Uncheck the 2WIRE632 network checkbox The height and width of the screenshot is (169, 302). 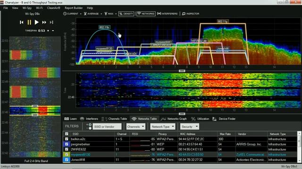[x=67, y=149]
